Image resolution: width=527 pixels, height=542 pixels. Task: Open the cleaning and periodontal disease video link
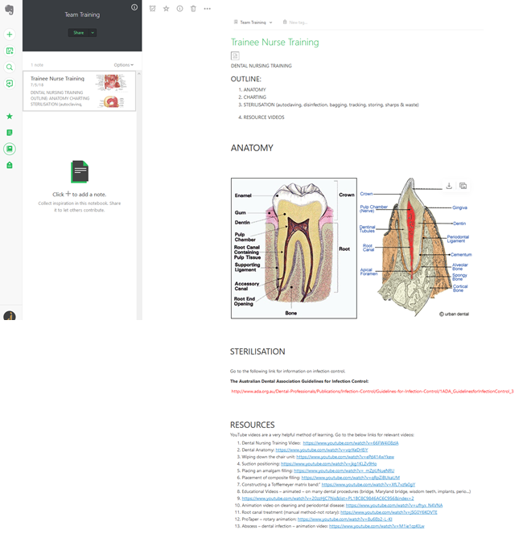click(394, 505)
